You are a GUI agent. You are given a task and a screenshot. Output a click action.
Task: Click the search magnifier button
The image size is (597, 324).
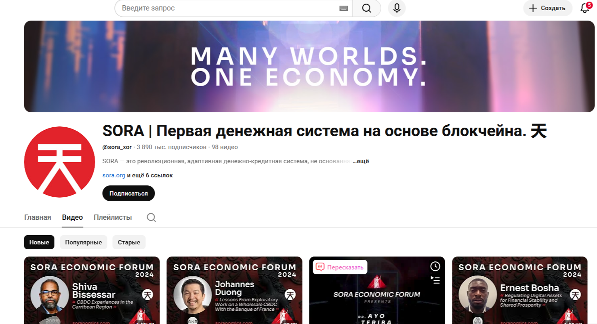click(366, 8)
